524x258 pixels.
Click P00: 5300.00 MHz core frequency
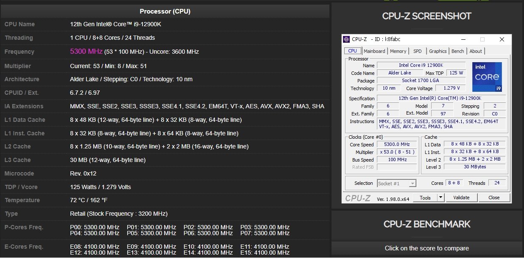(x=95, y=227)
